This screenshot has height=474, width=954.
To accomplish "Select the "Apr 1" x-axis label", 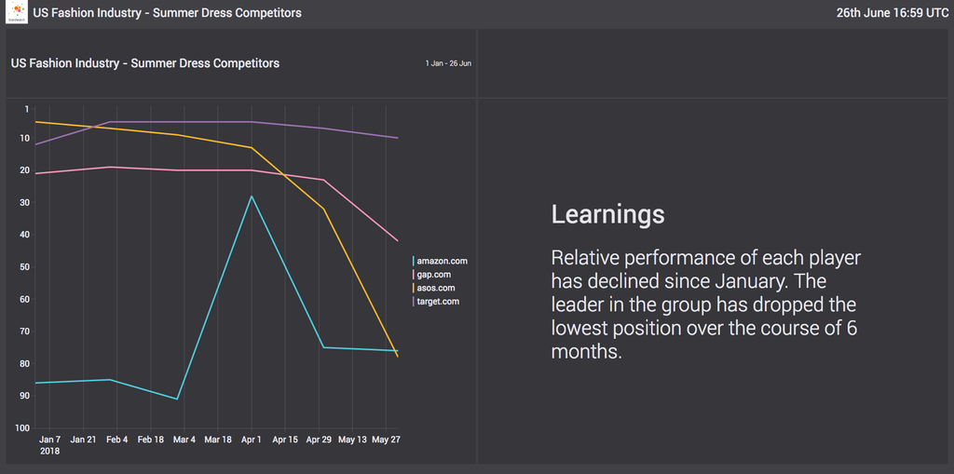I will pos(251,439).
